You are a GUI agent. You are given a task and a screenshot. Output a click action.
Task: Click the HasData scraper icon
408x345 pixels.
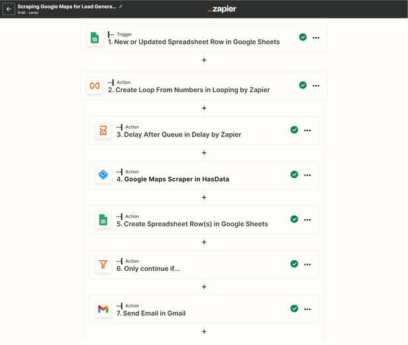point(103,175)
